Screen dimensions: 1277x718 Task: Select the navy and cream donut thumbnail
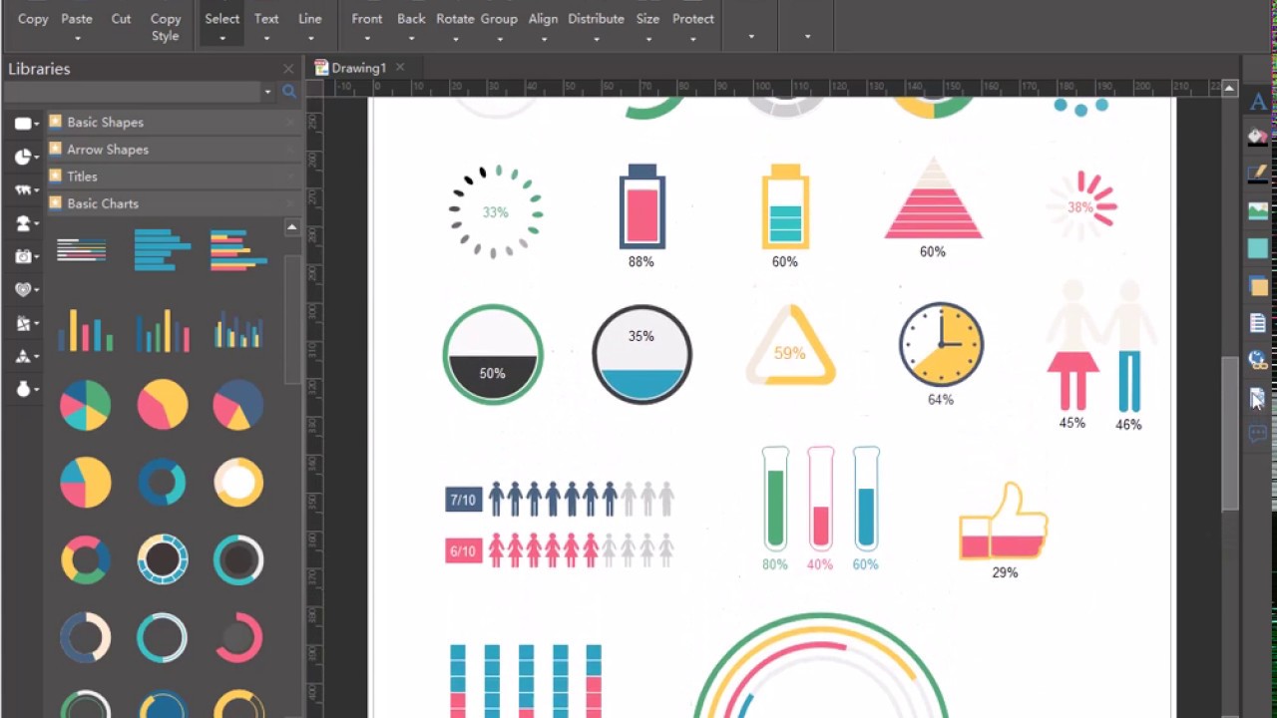click(85, 638)
